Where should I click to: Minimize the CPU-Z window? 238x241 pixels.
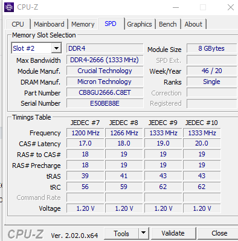click(x=176, y=7)
